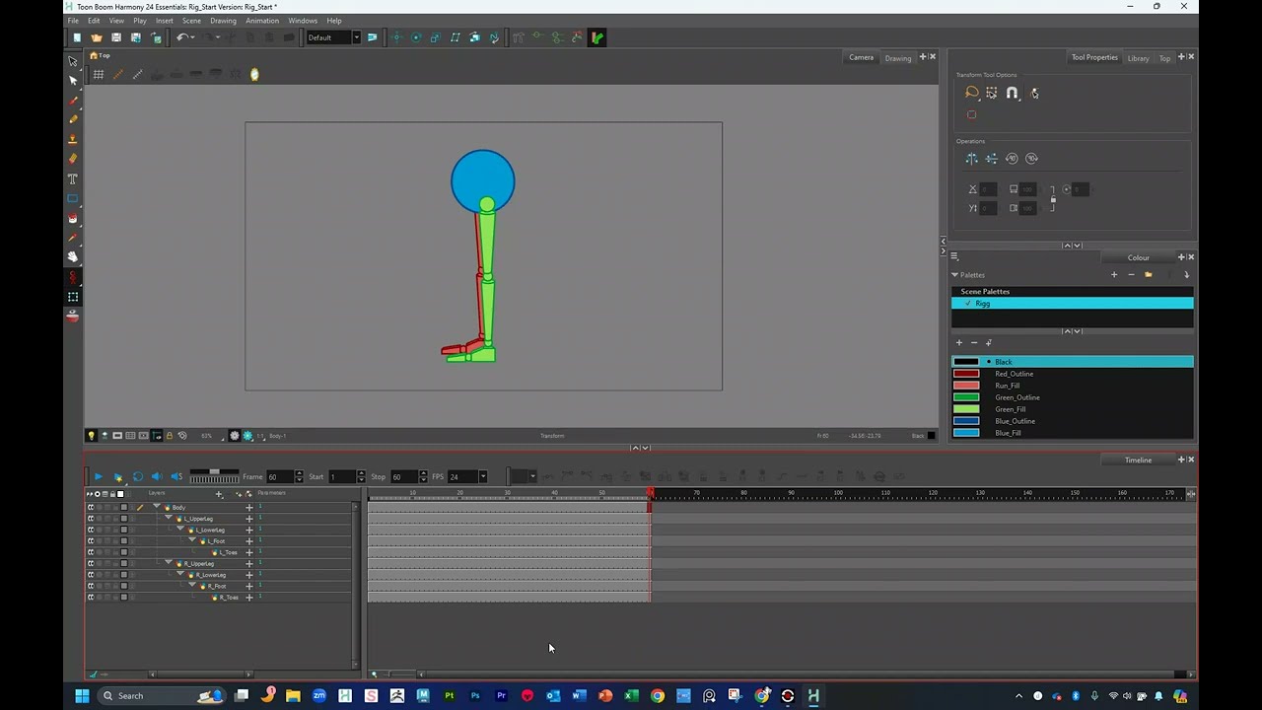The image size is (1262, 710).
Task: Click the Undo arrow in top toolbar
Action: [x=182, y=37]
